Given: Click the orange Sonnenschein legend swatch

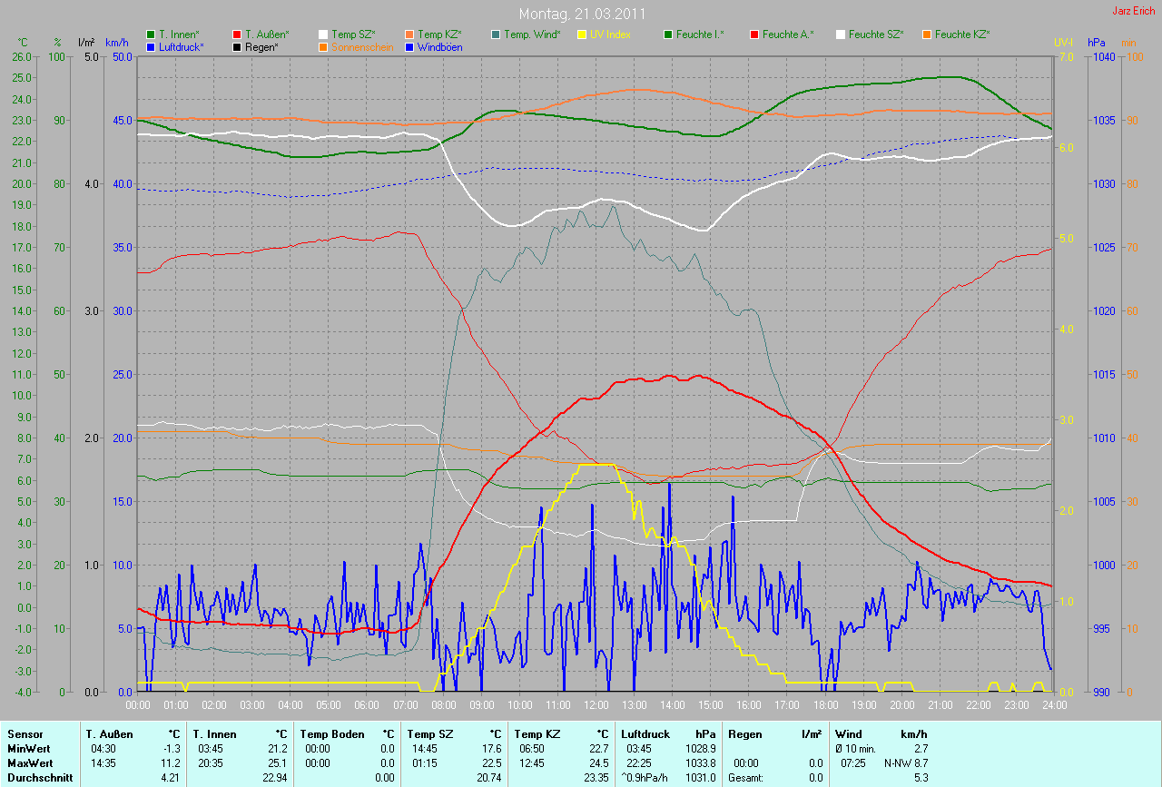Looking at the screenshot, I should coord(323,46).
